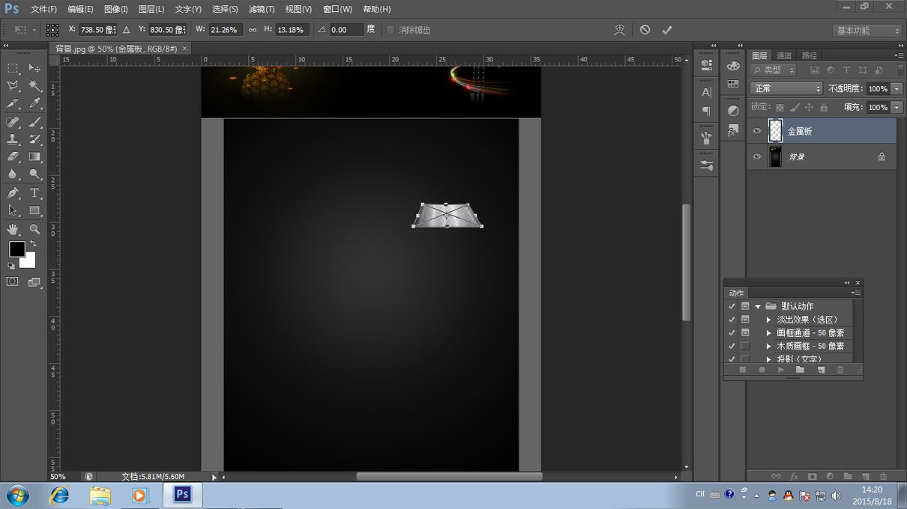Select the Pen tool
The image size is (907, 509).
coord(13,193)
